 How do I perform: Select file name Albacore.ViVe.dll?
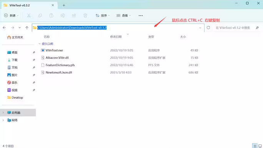coord(57,58)
